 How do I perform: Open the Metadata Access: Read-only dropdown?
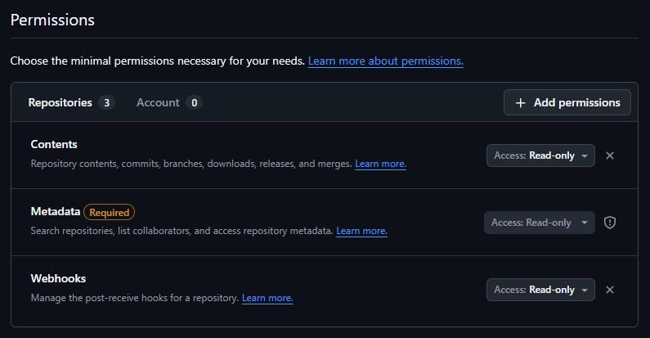(540, 223)
